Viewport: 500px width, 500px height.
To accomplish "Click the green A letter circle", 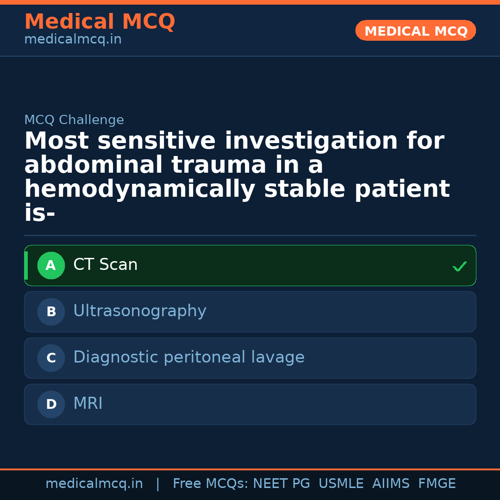I will [51, 266].
